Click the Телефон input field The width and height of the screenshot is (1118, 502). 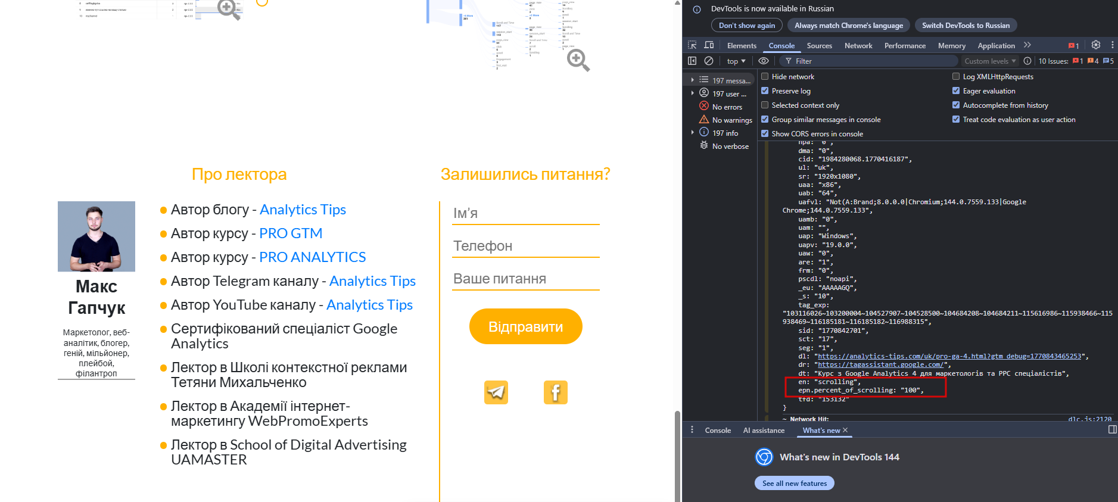[x=526, y=246]
